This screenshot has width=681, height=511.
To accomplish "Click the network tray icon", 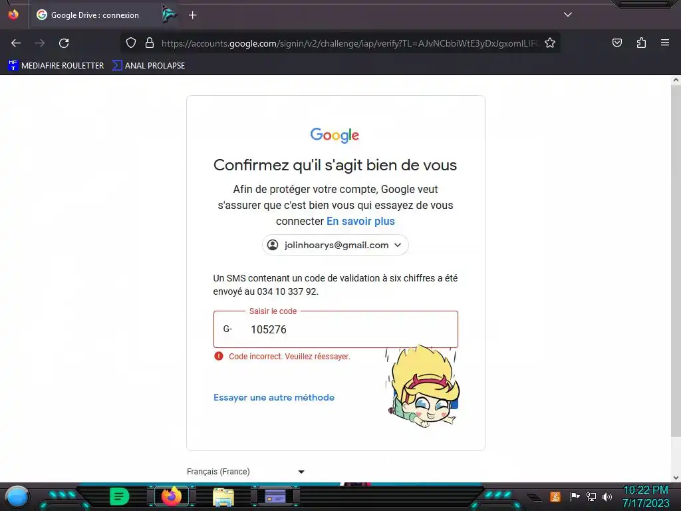I will click(591, 496).
